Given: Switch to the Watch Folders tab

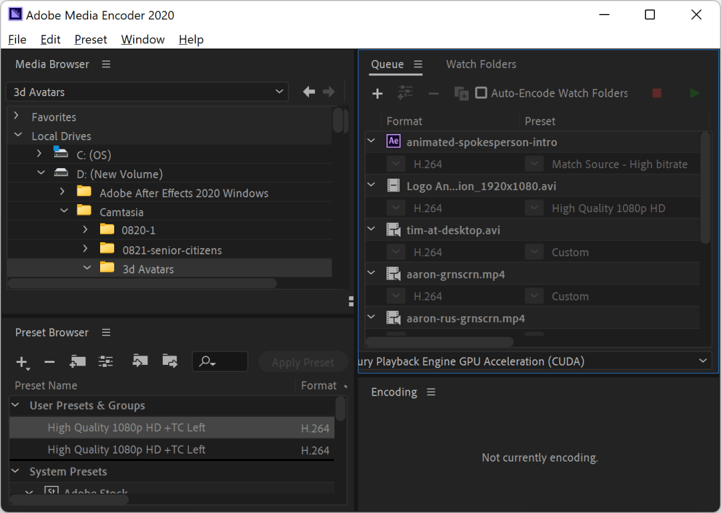Looking at the screenshot, I should [x=481, y=64].
